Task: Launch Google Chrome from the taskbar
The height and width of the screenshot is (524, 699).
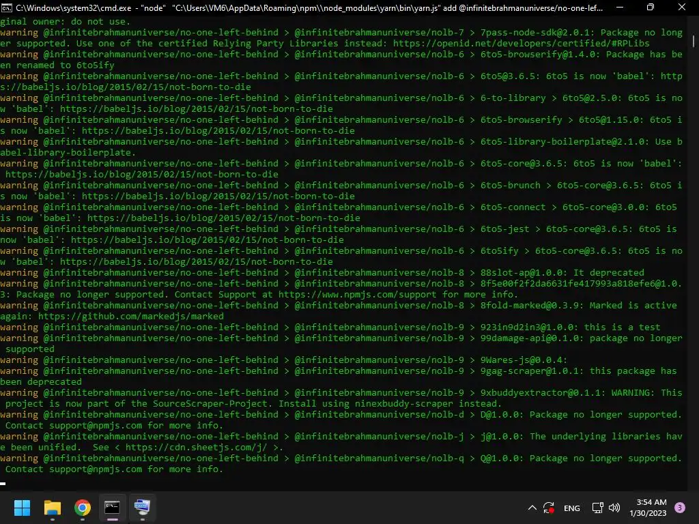Action: tap(83, 508)
